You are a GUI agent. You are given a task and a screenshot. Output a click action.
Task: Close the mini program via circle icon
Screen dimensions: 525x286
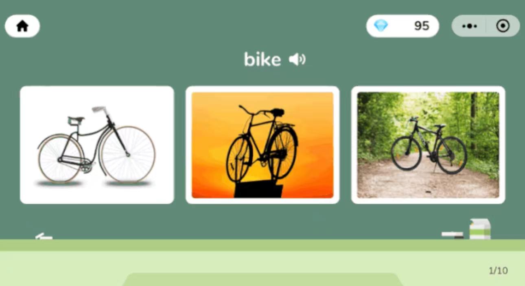coord(503,26)
